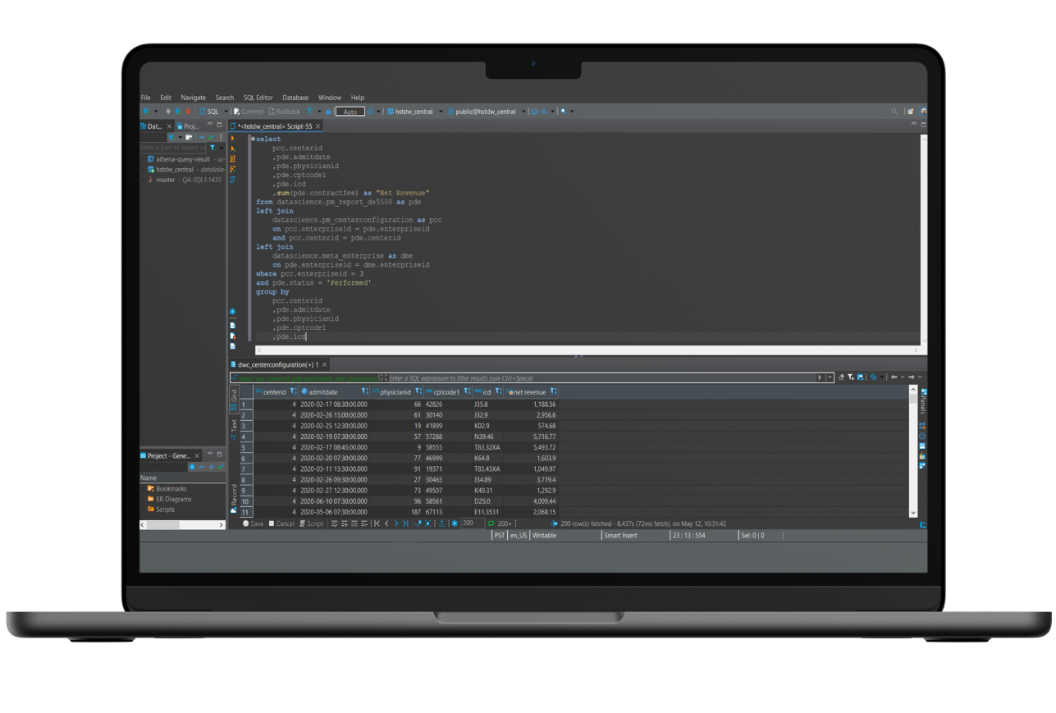Click the Panels toggle on results right edge
1056x713 pixels.
(x=924, y=402)
